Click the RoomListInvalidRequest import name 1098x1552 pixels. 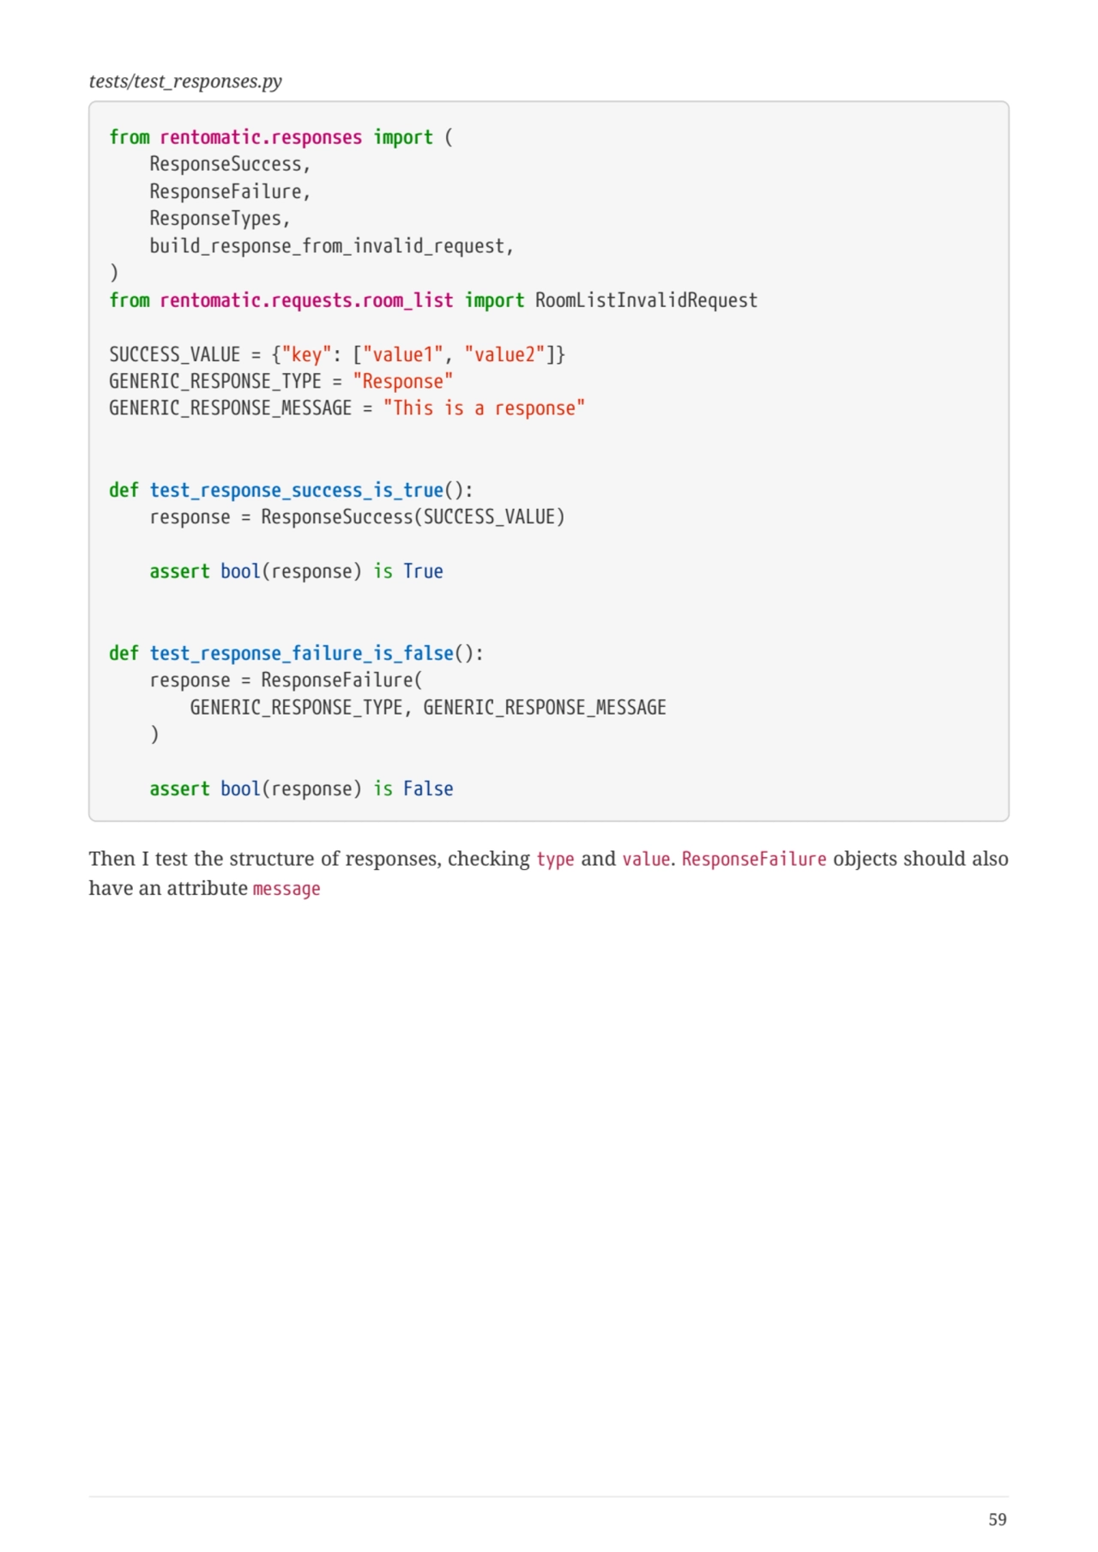tap(646, 300)
